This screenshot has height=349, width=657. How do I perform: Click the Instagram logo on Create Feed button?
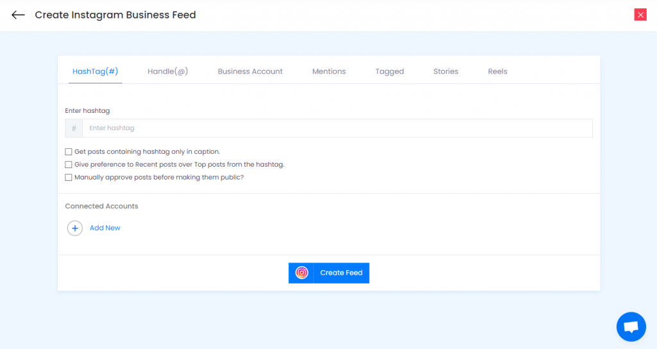click(302, 273)
